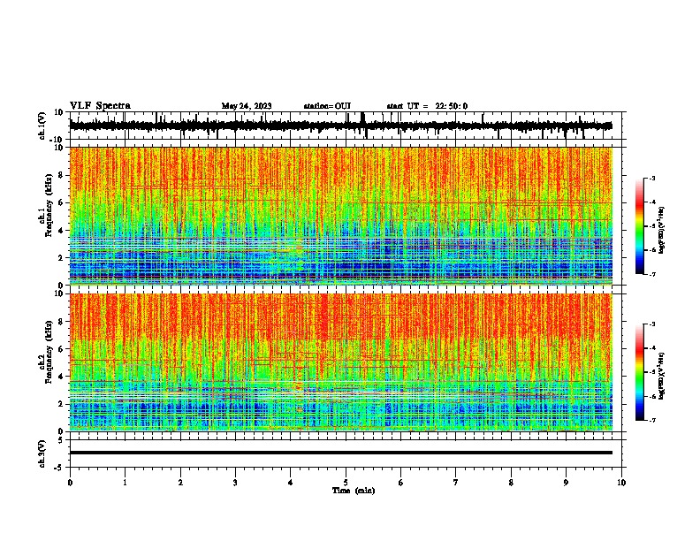Image resolution: width=700 pixels, height=541 pixels.
Task: Click the "-5" tick on ch.3(V) axis
Action: tap(60, 468)
